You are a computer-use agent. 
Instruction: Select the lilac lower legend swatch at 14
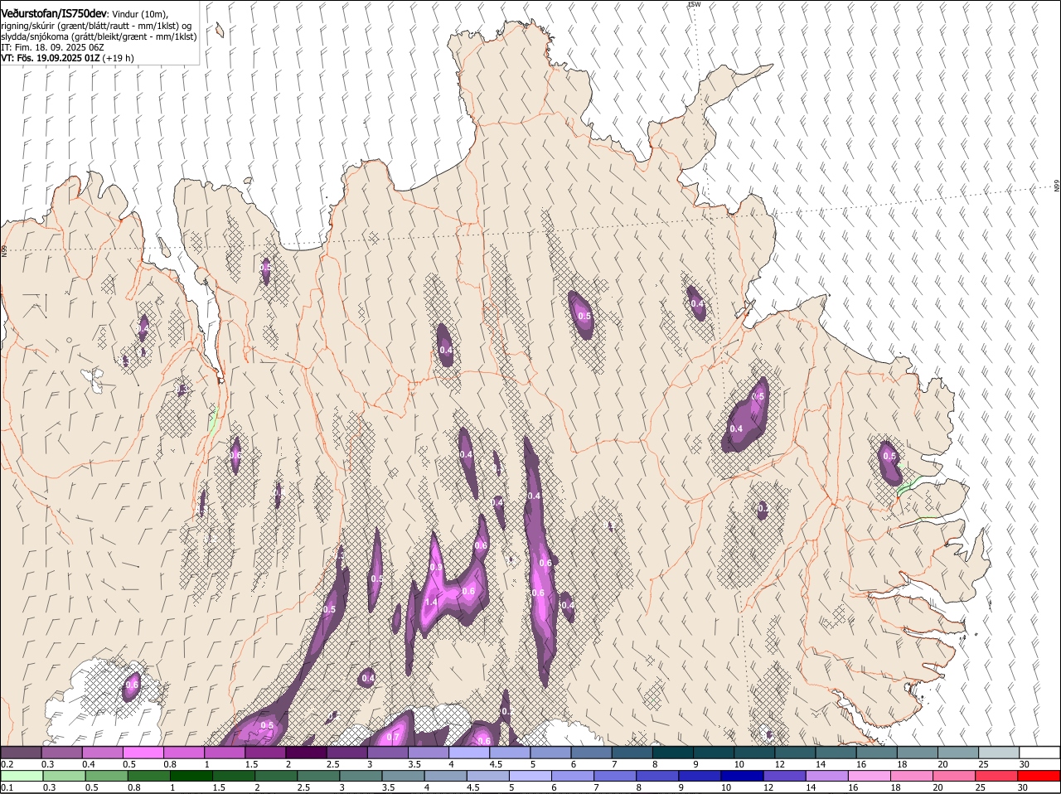click(x=826, y=776)
